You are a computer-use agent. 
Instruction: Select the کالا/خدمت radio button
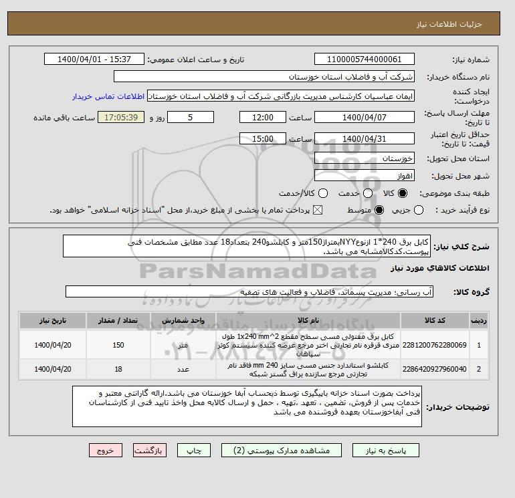[x=323, y=193]
